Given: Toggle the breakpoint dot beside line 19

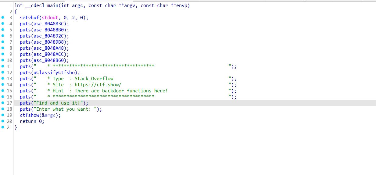Looking at the screenshot, I should click(x=3, y=115).
